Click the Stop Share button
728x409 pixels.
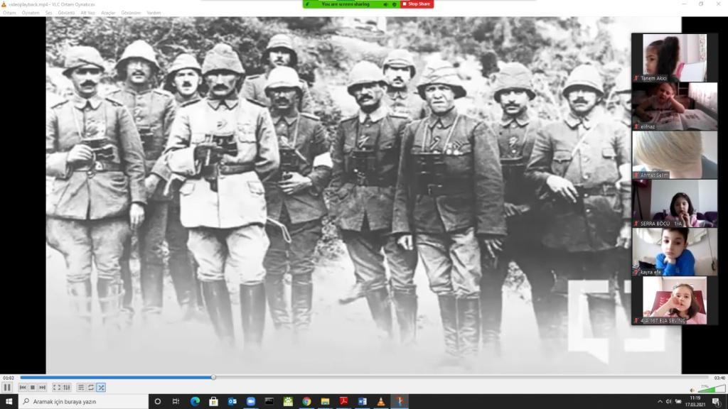(x=417, y=4)
